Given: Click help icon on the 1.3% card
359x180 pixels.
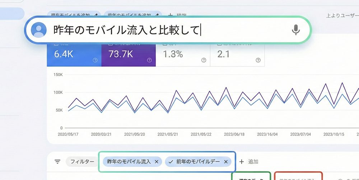Looking at the screenshot, I should click(204, 60).
